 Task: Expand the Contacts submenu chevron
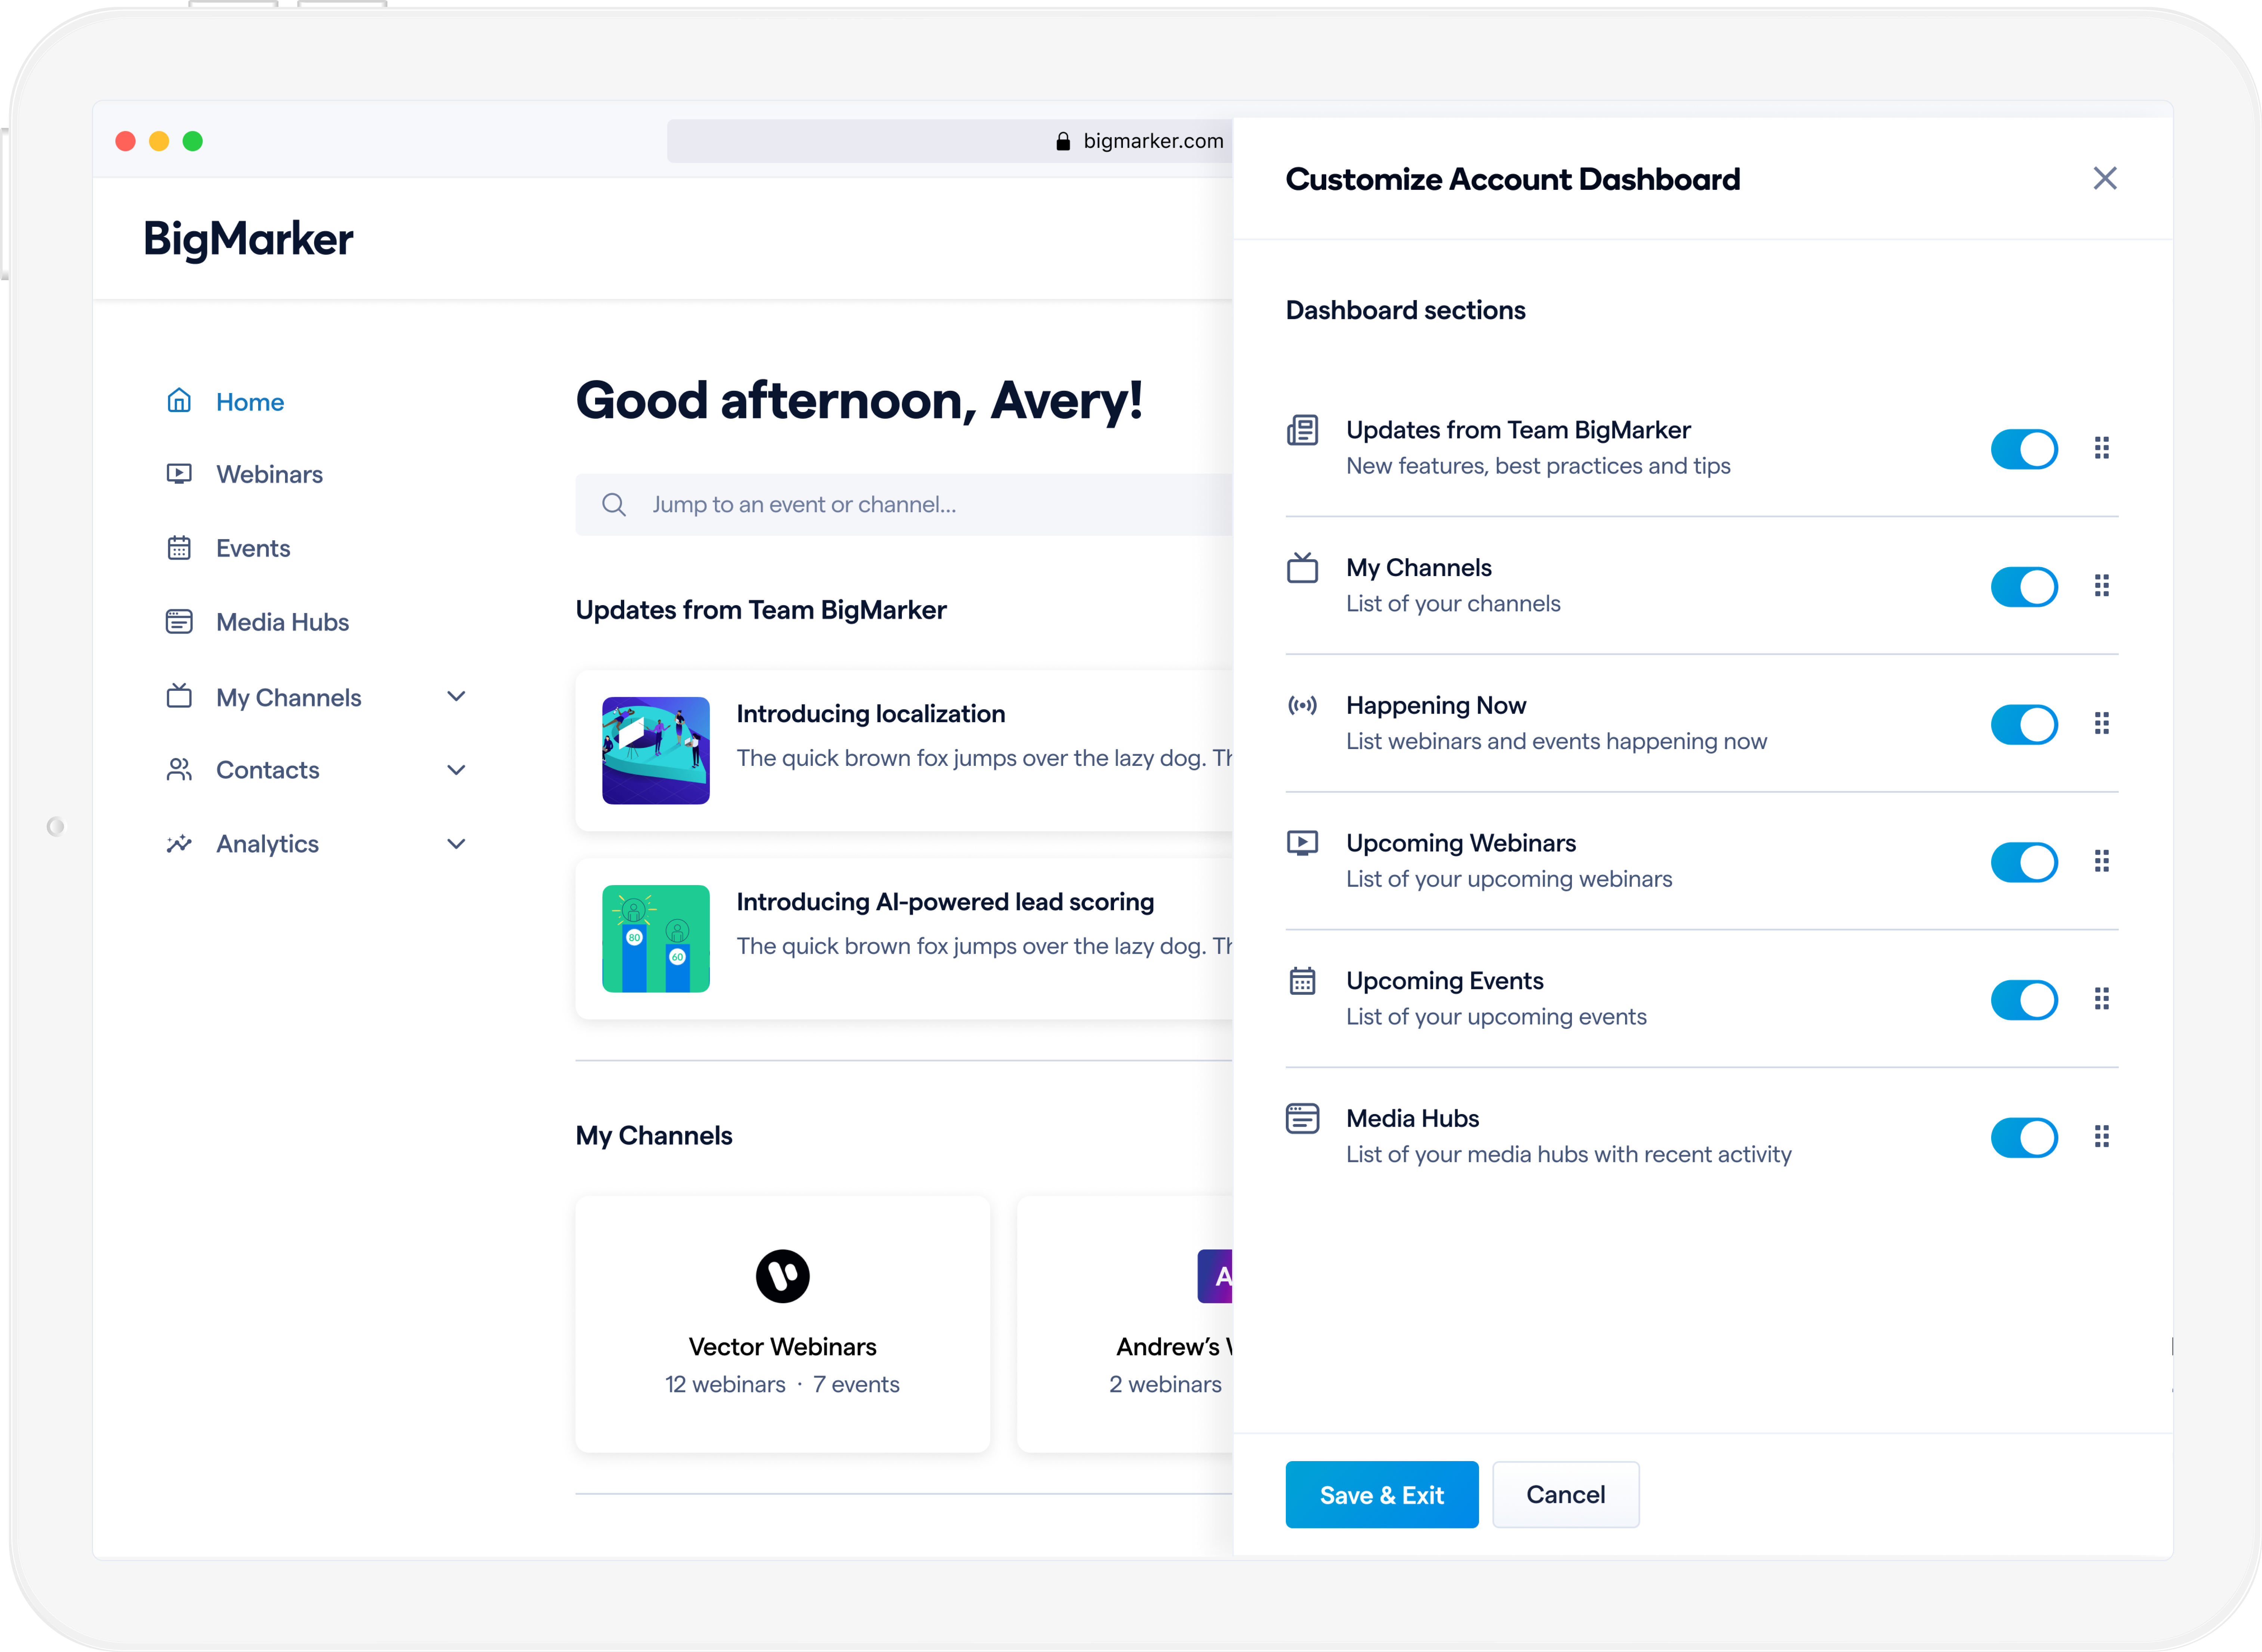[x=456, y=770]
